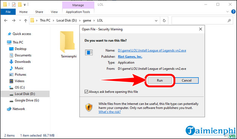This screenshot has width=237, height=139.
Task: Click the folder icon in title bar
Action: point(5,4)
